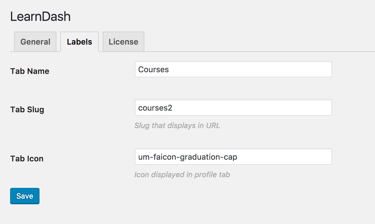
Task: Click the "Icon displayed in profile tab" hint
Action: pyautogui.click(x=182, y=175)
